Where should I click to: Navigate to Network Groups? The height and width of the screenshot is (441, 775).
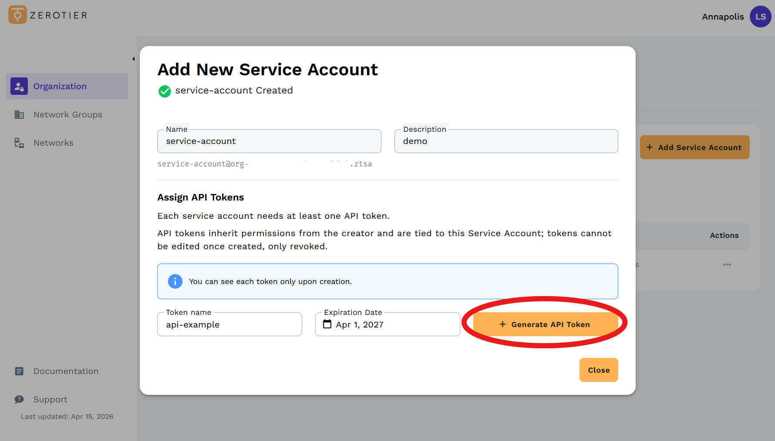tap(67, 114)
